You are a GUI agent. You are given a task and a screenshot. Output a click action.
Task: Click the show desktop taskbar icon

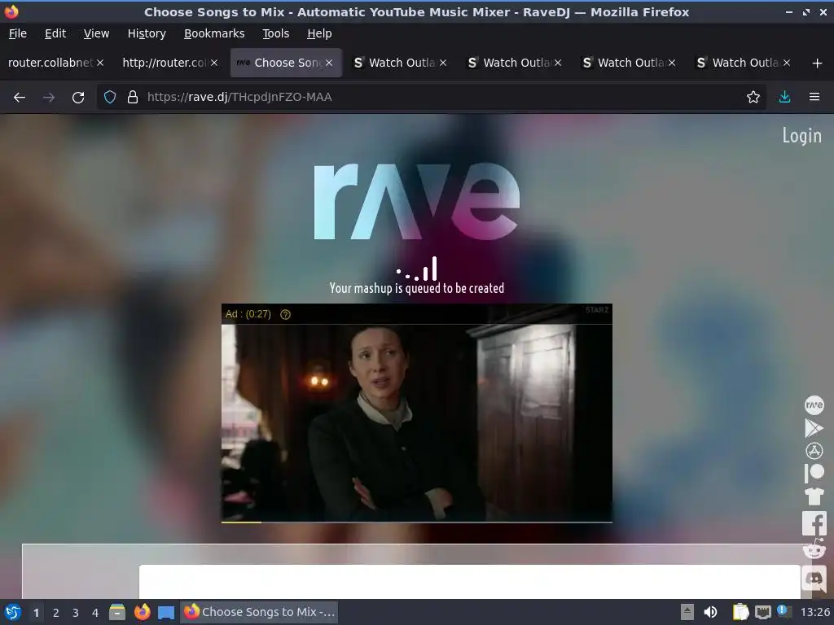tap(166, 612)
